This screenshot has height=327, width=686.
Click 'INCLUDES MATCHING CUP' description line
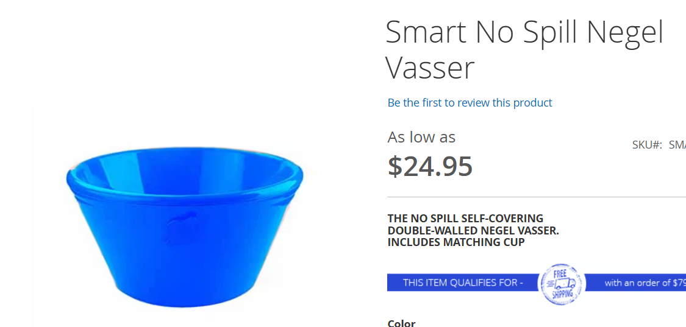coord(456,242)
